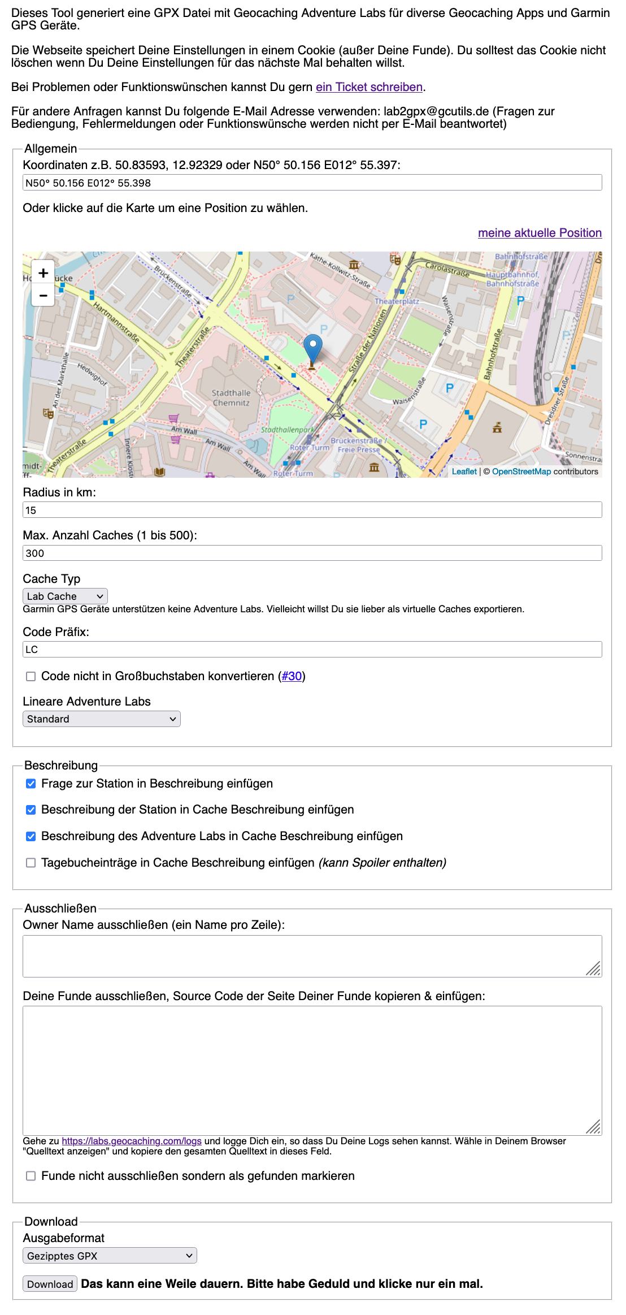The width and height of the screenshot is (626, 1315).
Task: Click the OpenStreetMap attribution link
Action: pos(521,472)
